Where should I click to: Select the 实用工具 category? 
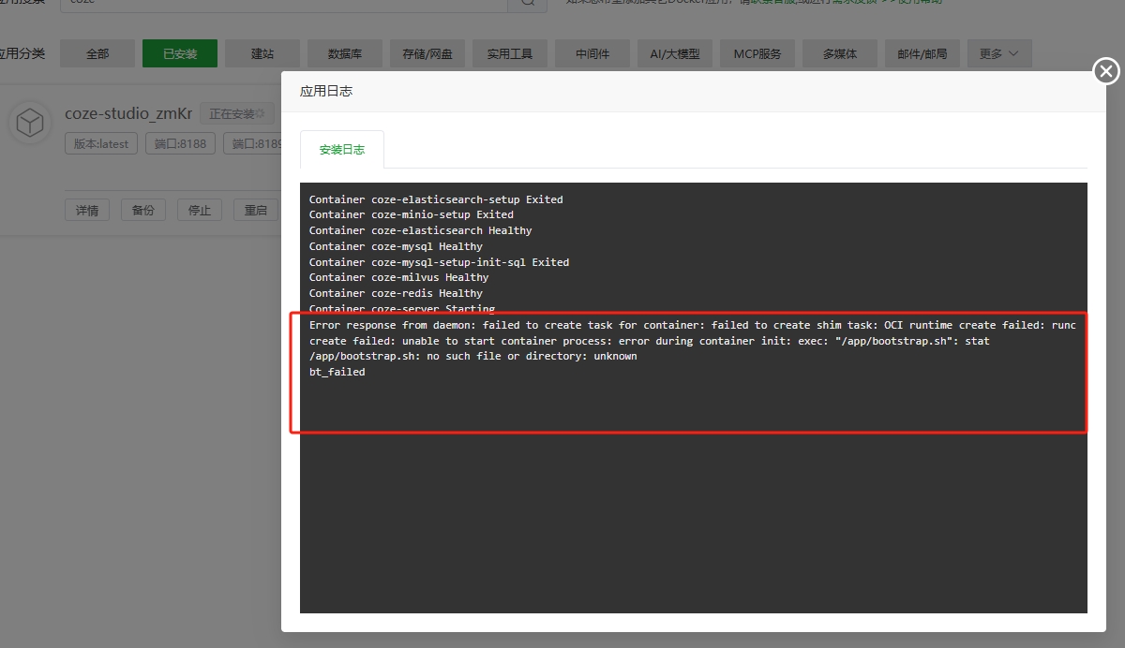click(x=510, y=53)
